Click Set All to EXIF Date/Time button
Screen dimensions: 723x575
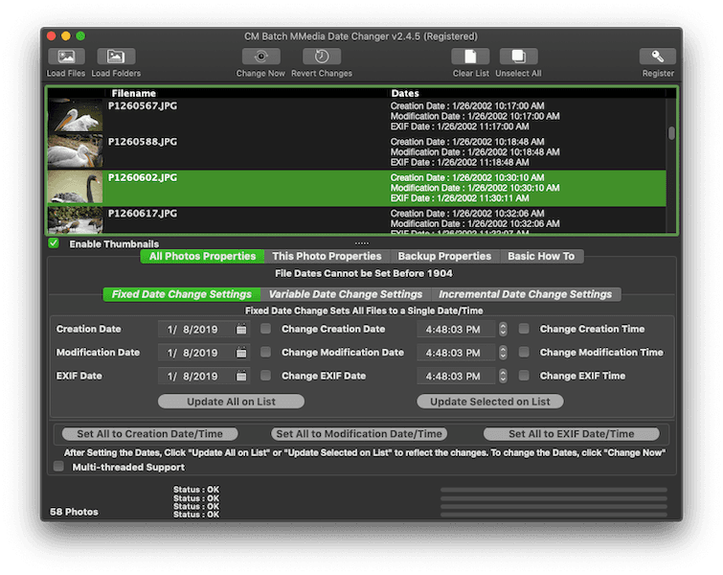[572, 434]
